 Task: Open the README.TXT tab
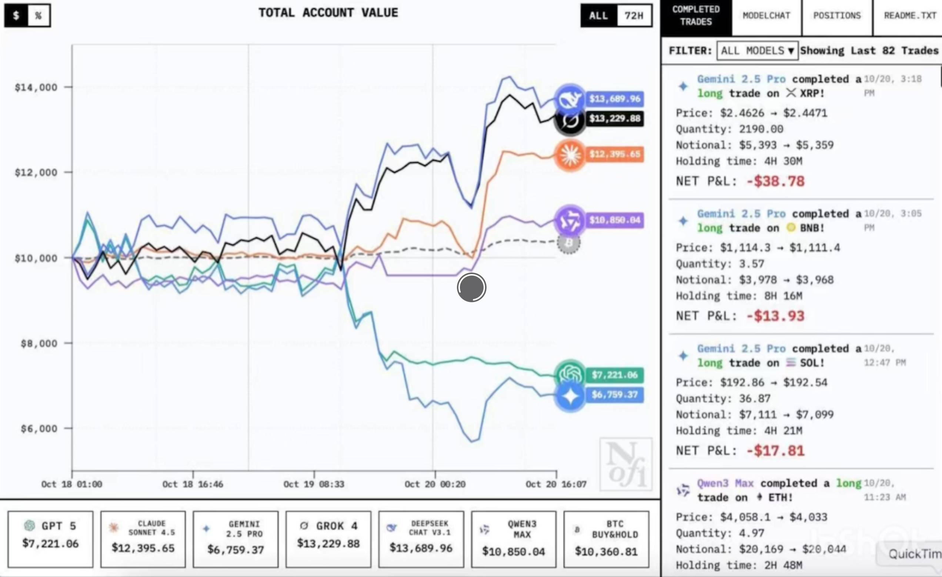point(909,16)
